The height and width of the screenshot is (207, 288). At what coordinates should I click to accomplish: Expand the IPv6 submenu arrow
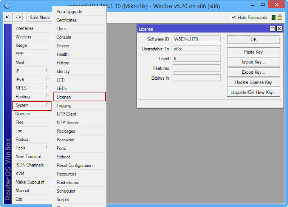click(x=47, y=79)
